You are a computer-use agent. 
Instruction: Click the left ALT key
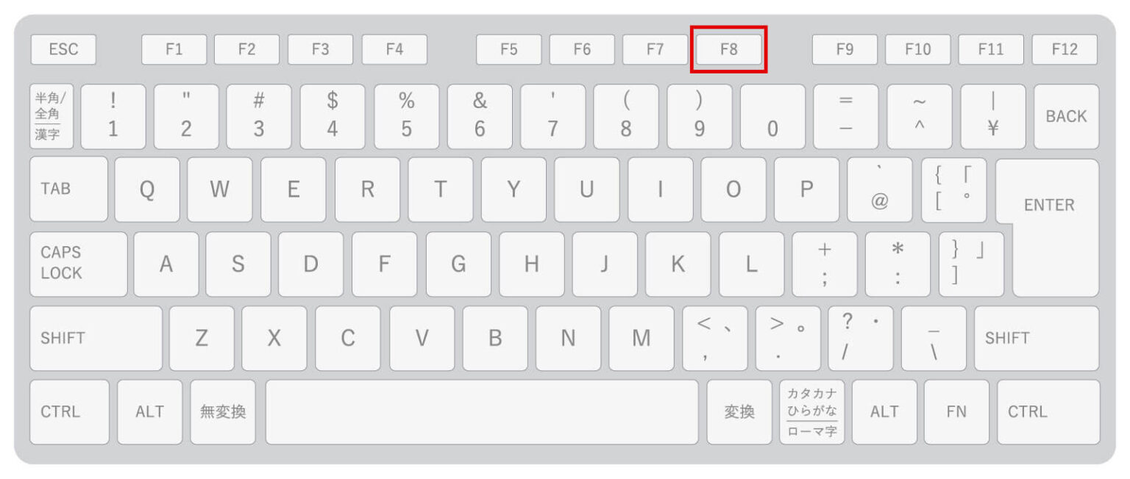[x=149, y=411]
